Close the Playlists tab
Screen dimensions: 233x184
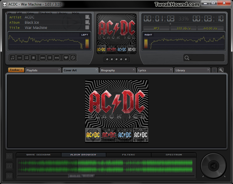pos(59,70)
